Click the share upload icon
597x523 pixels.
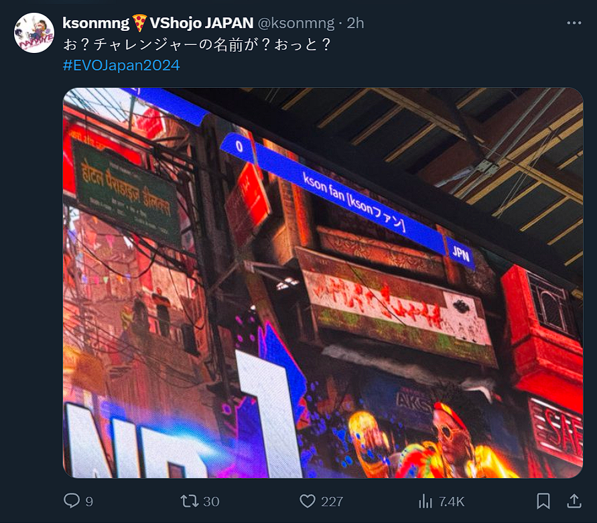coord(574,501)
